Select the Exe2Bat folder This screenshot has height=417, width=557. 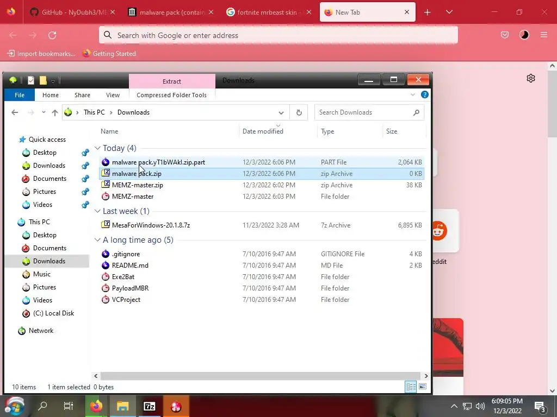262,276
